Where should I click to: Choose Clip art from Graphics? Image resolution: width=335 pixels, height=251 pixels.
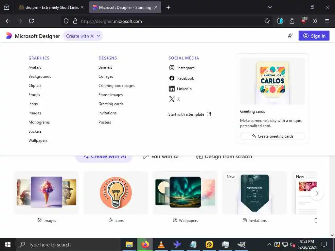[35, 86]
